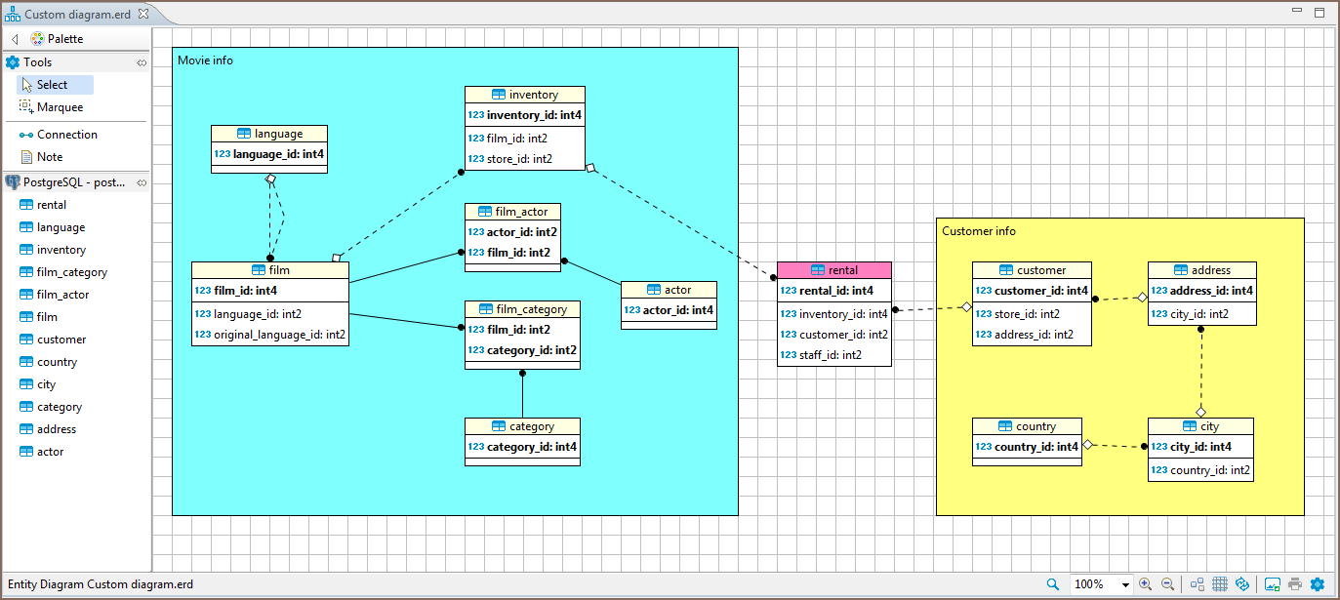Open the diagram search in the status bar
This screenshot has width=1340, height=600.
(1052, 583)
